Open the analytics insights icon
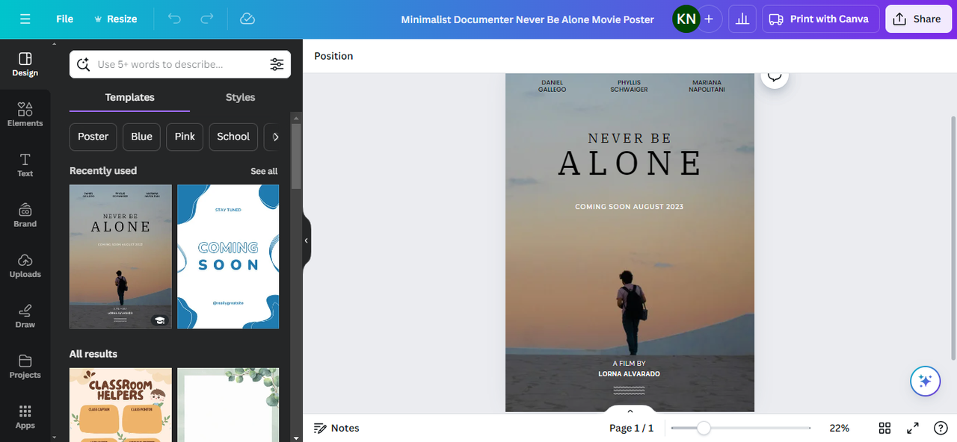The width and height of the screenshot is (957, 442). click(x=742, y=19)
